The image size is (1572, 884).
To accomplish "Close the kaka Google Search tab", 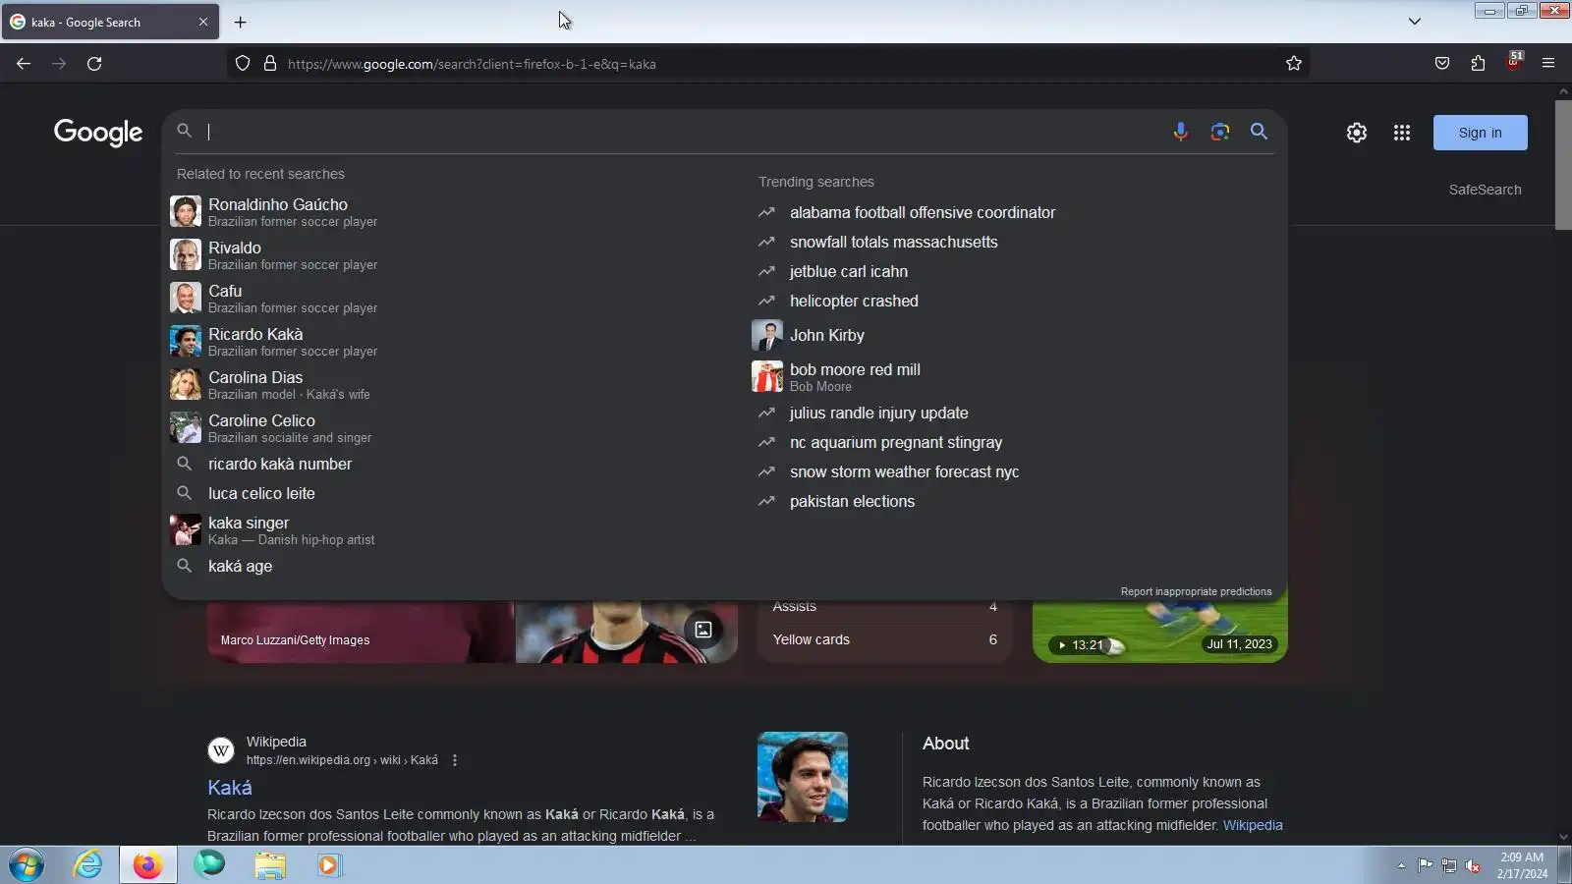I will click(x=203, y=22).
